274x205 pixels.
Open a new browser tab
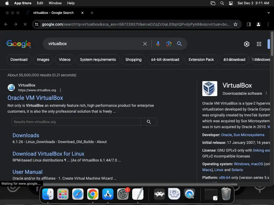coord(92,13)
